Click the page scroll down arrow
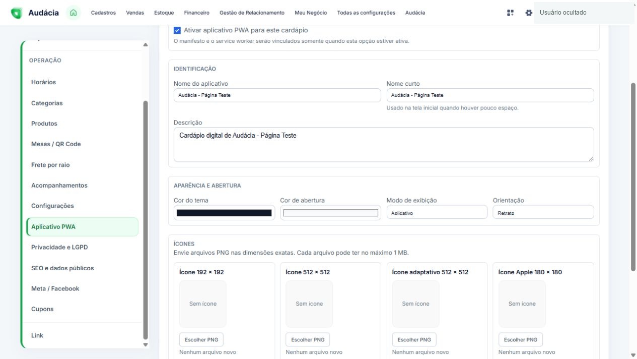637x359 pixels. coord(633,355)
